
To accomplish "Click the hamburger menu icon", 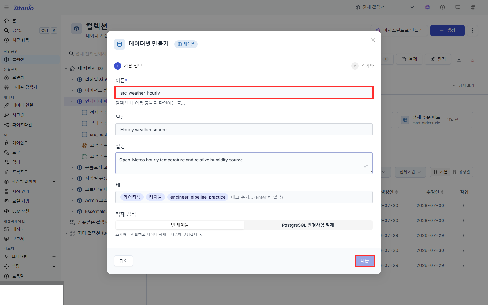I will pyautogui.click(x=6, y=7).
